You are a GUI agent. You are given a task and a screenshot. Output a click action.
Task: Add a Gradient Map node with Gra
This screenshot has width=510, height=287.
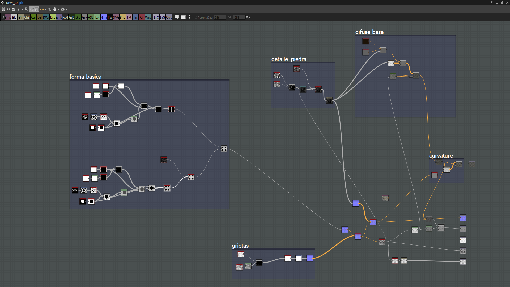[x=78, y=18]
